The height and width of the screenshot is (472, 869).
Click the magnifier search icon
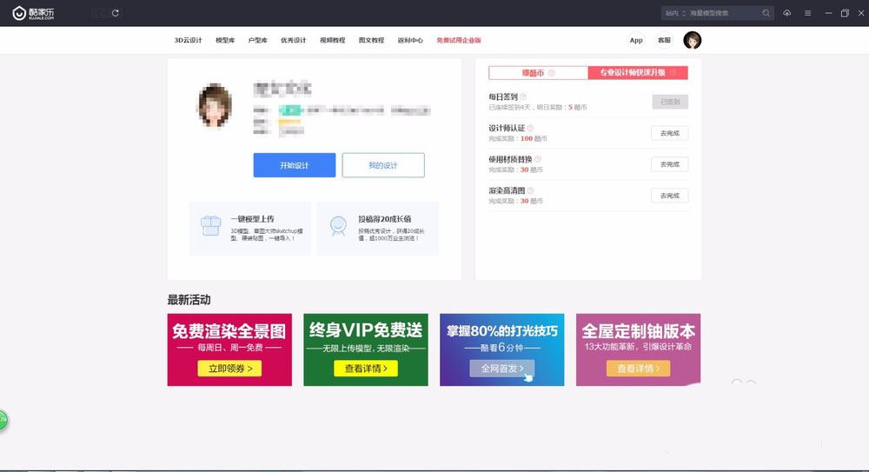[766, 13]
